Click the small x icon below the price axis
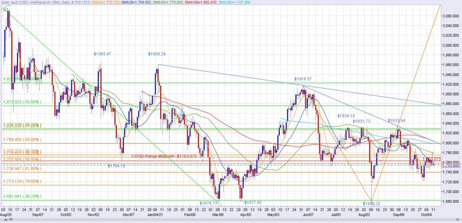 tap(457, 219)
